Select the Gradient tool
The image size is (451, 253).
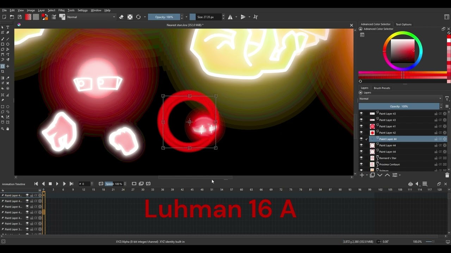pyautogui.click(x=2, y=78)
